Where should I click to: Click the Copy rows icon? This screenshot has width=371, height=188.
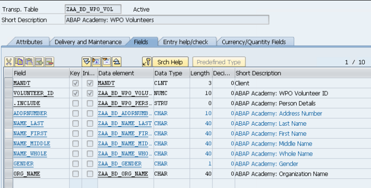[x=19, y=62]
